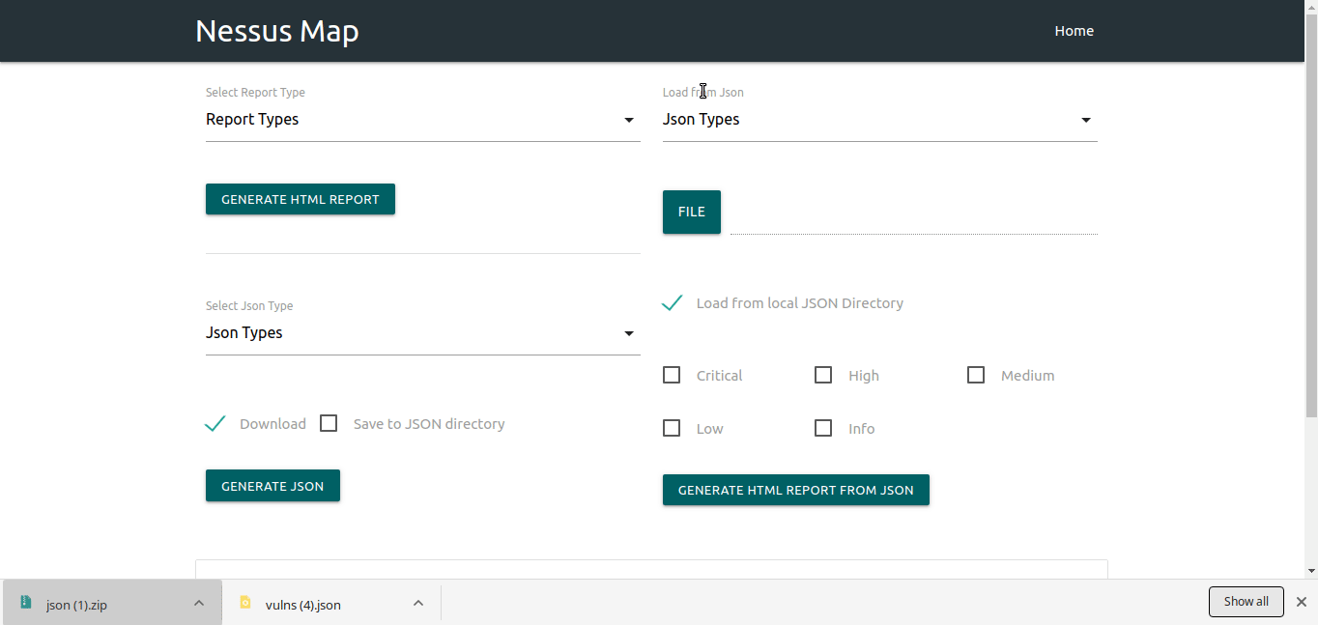Click the file path input field

coord(914,214)
